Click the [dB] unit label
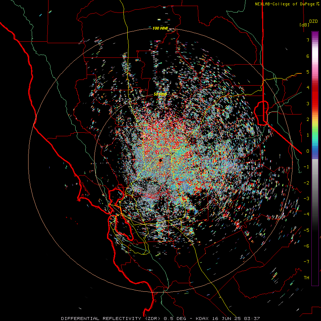321x321 pixels. 304,25
